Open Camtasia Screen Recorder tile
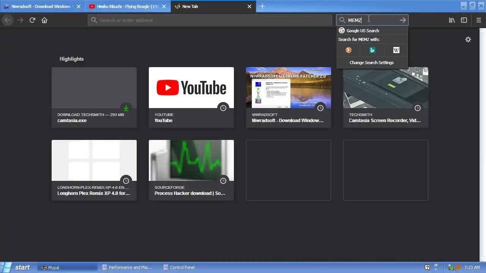Viewport: 486px width, 273px height. click(386, 97)
